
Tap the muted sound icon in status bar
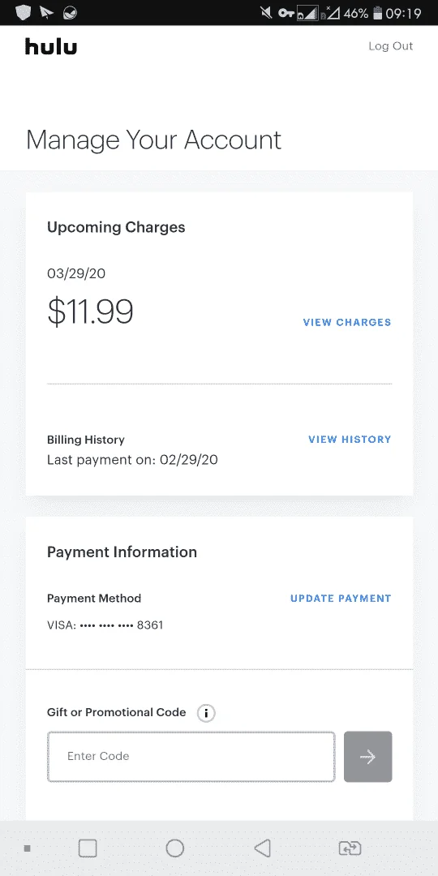(x=267, y=13)
